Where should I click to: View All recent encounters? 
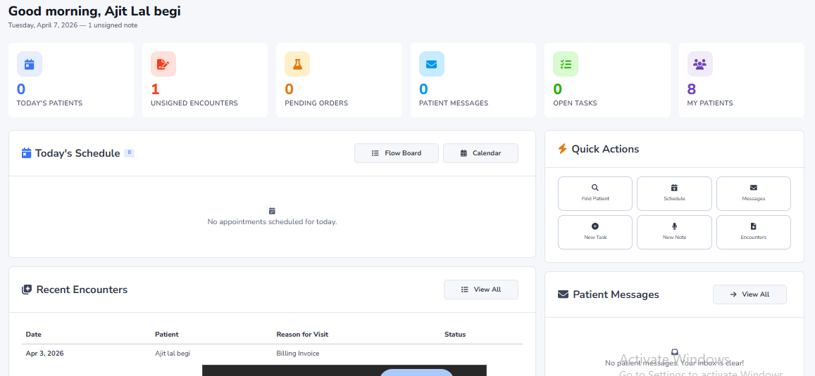point(480,290)
